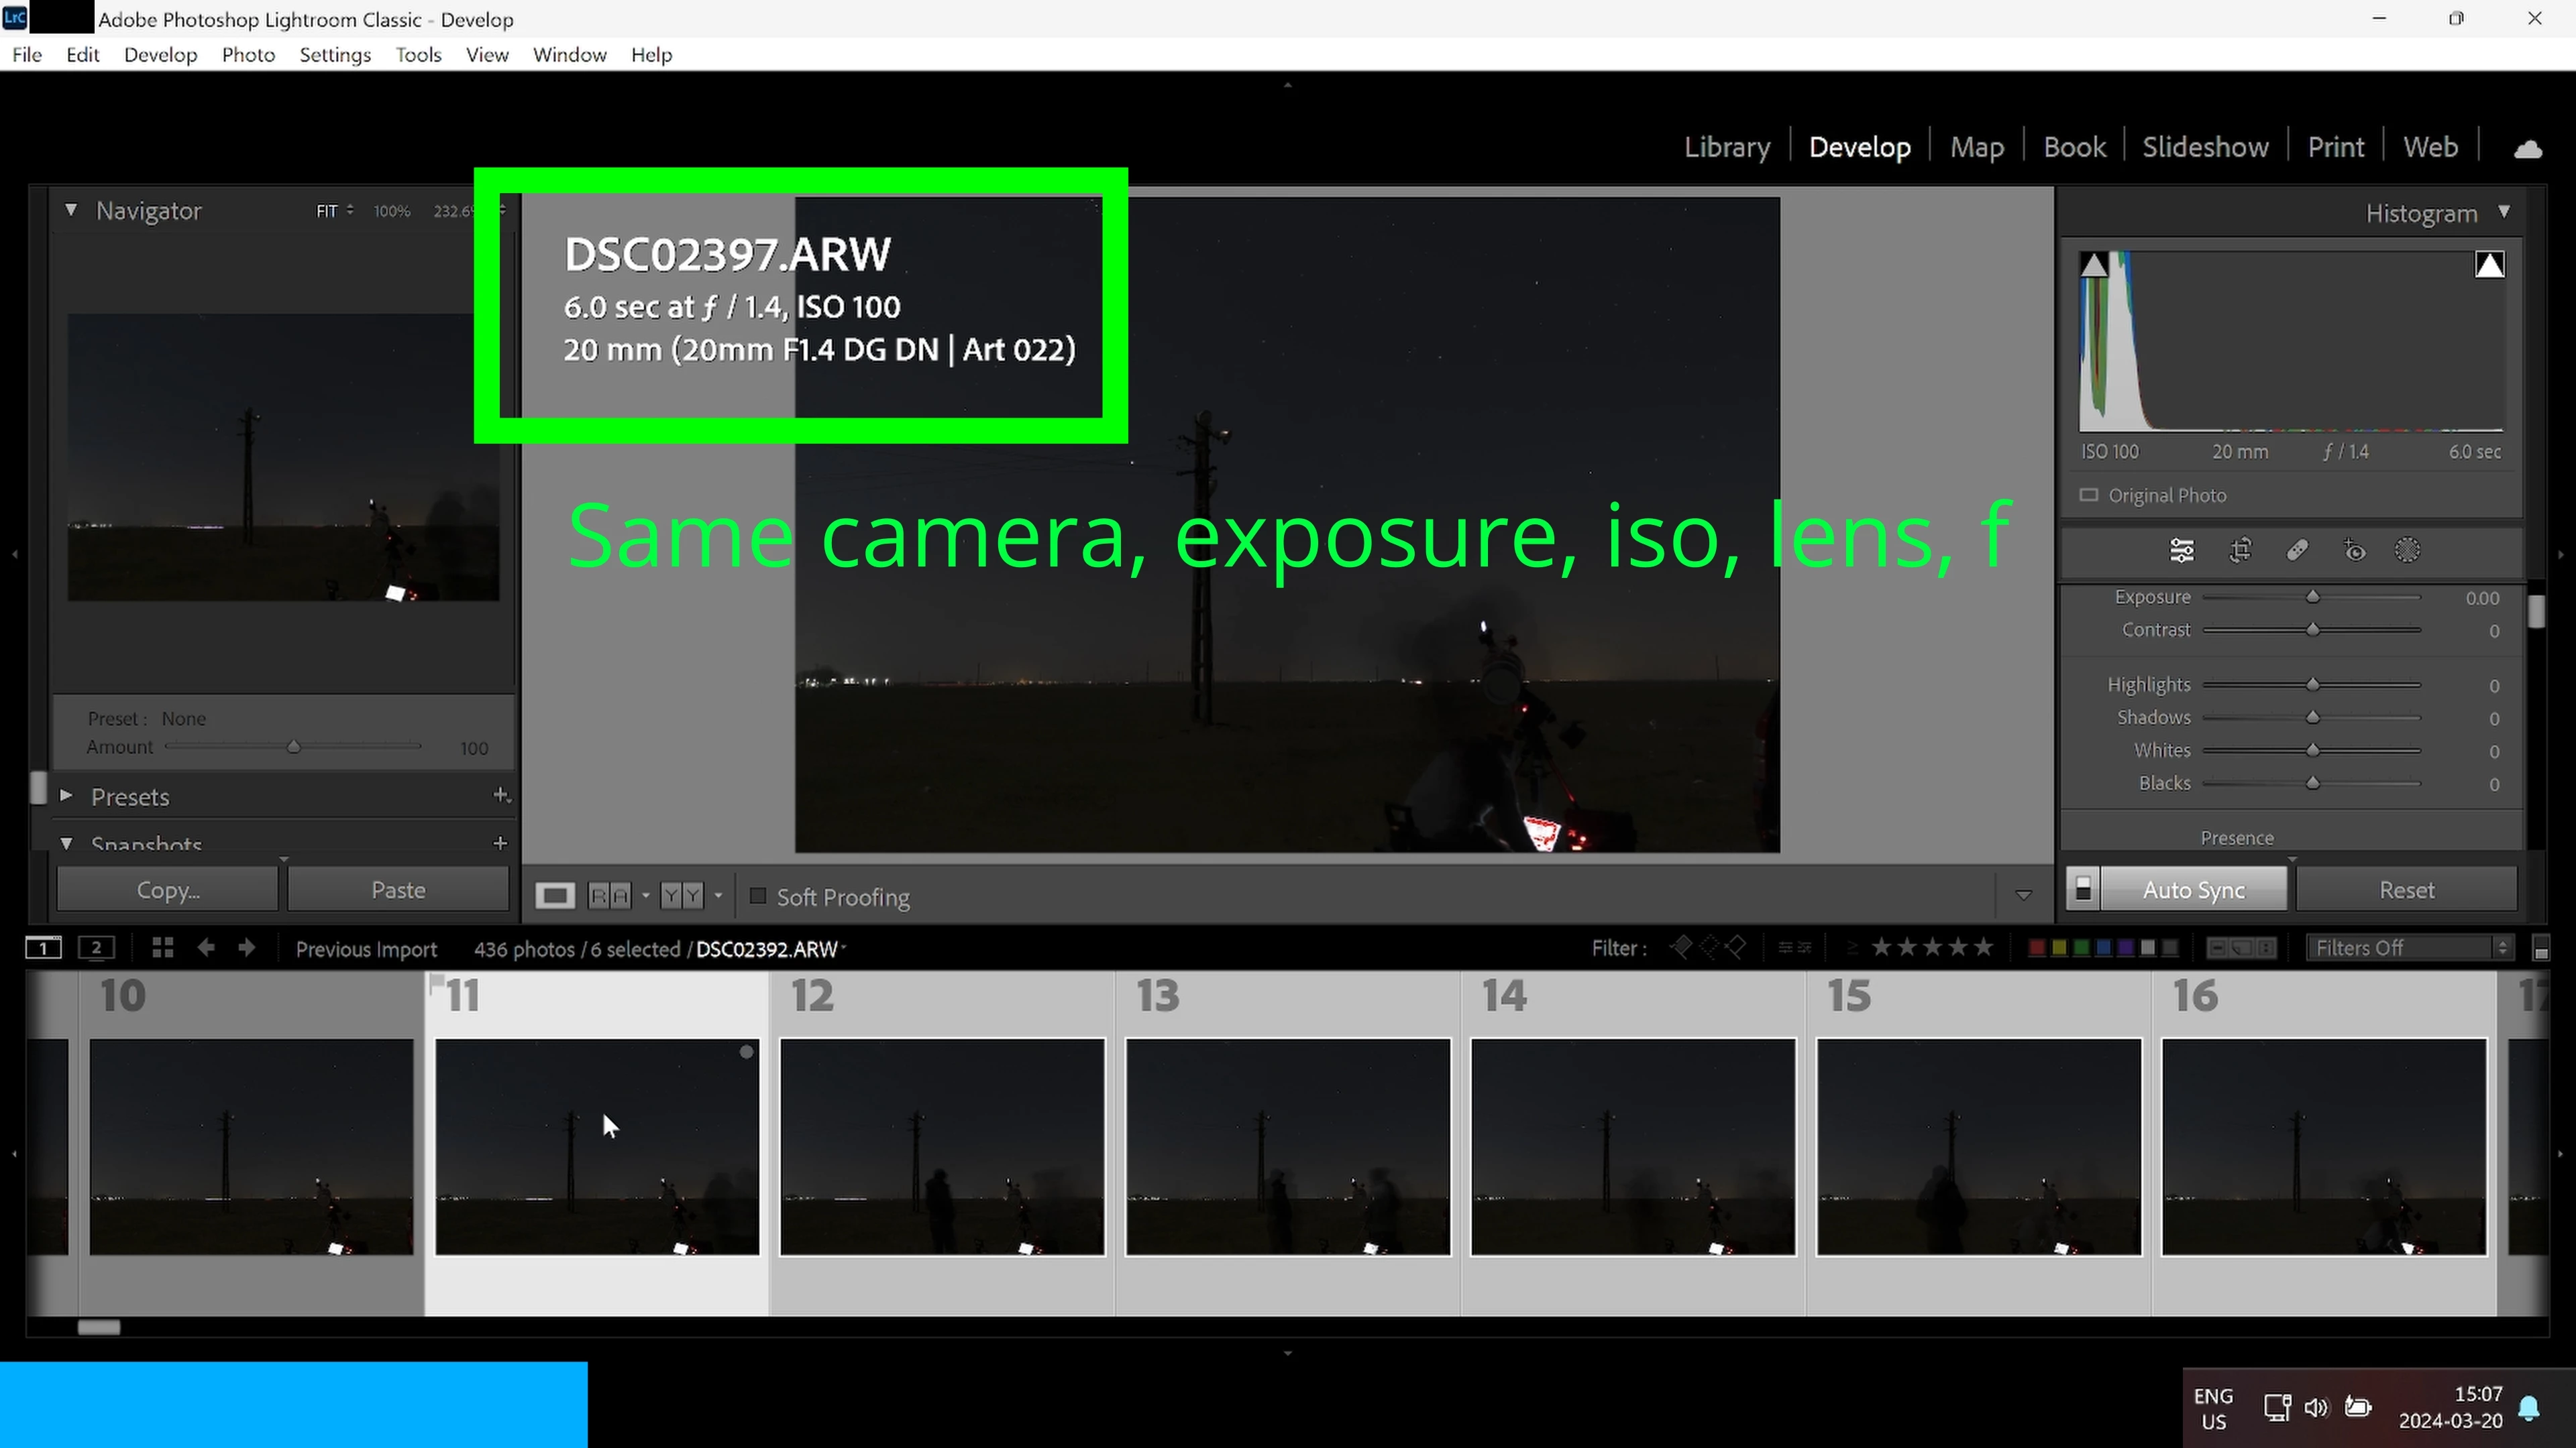Screen dimensions: 2576x1448
Task: Click the Copy... button
Action: click(x=168, y=890)
